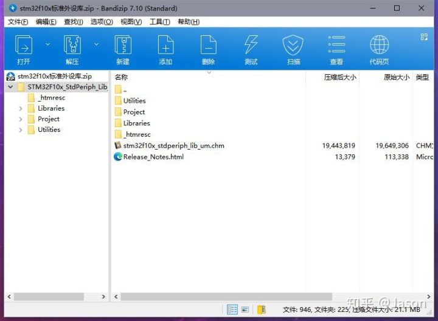Image resolution: width=438 pixels, height=321 pixels.
Task: Click file list scrollbar right arrow
Action: pos(428,297)
